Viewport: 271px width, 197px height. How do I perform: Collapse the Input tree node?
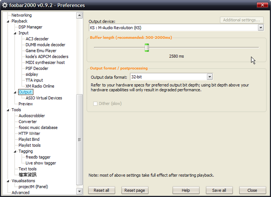[x=15, y=33]
